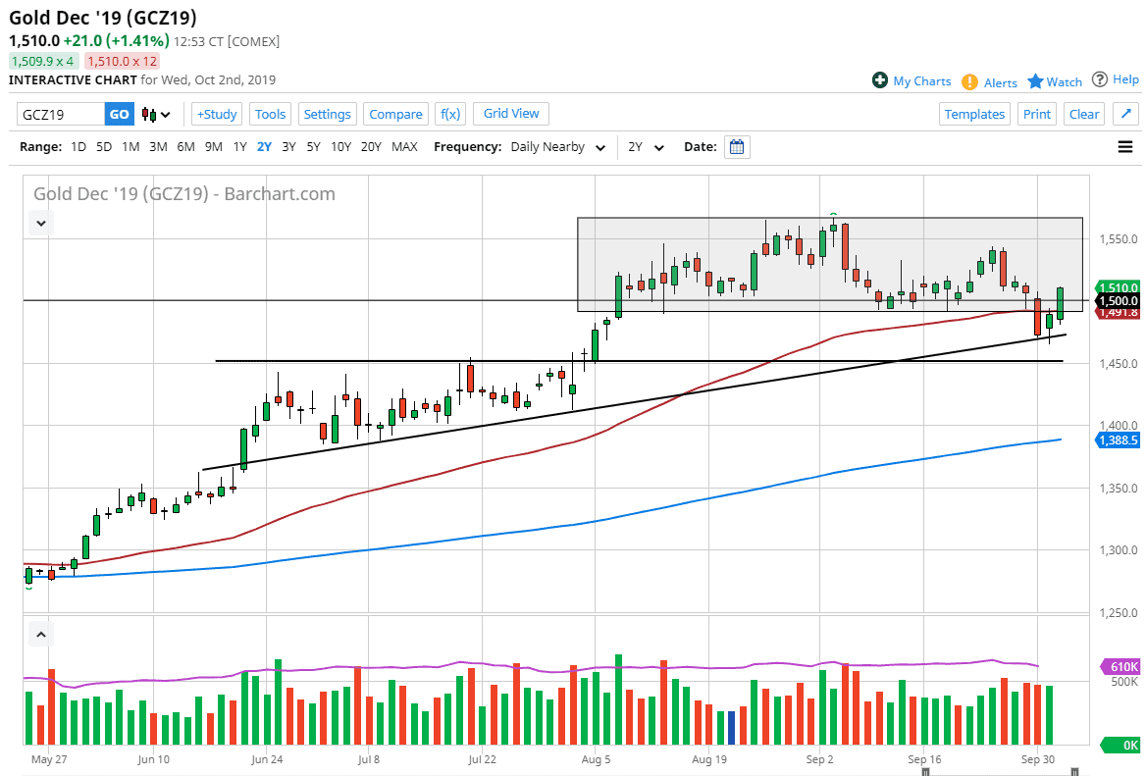Open the +Study menu
Screen dimensions: 1146x776
point(217,114)
